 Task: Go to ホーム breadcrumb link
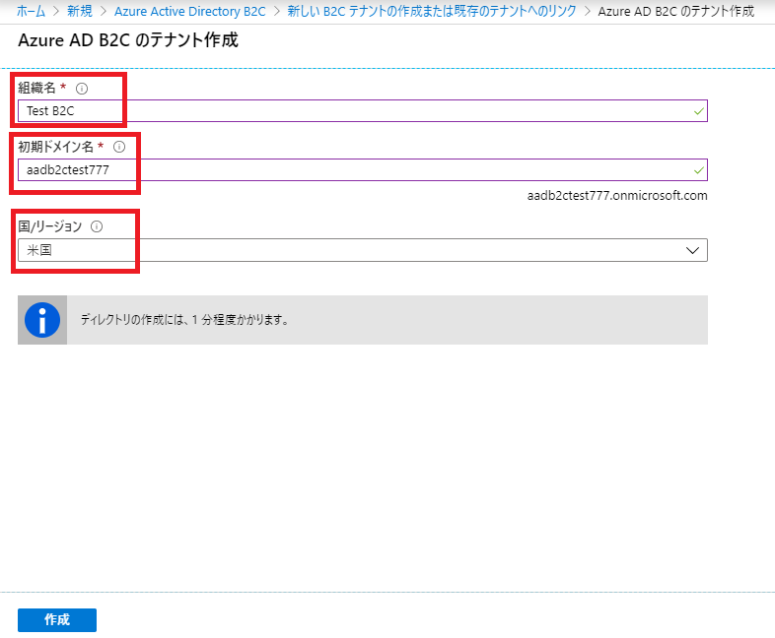tap(32, 11)
